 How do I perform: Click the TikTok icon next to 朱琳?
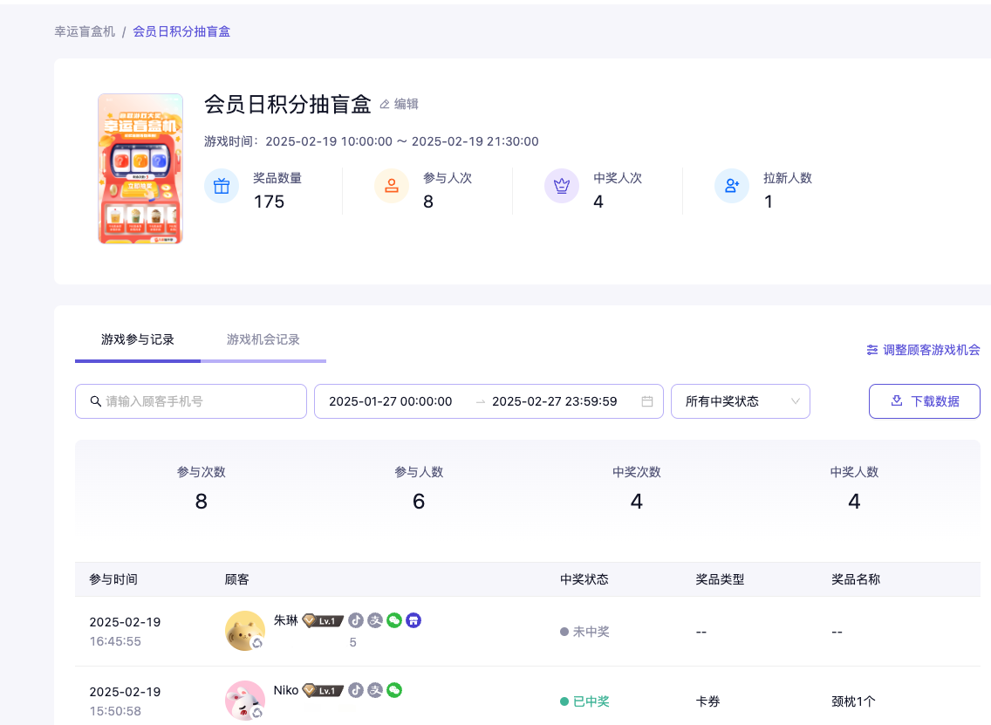(356, 620)
